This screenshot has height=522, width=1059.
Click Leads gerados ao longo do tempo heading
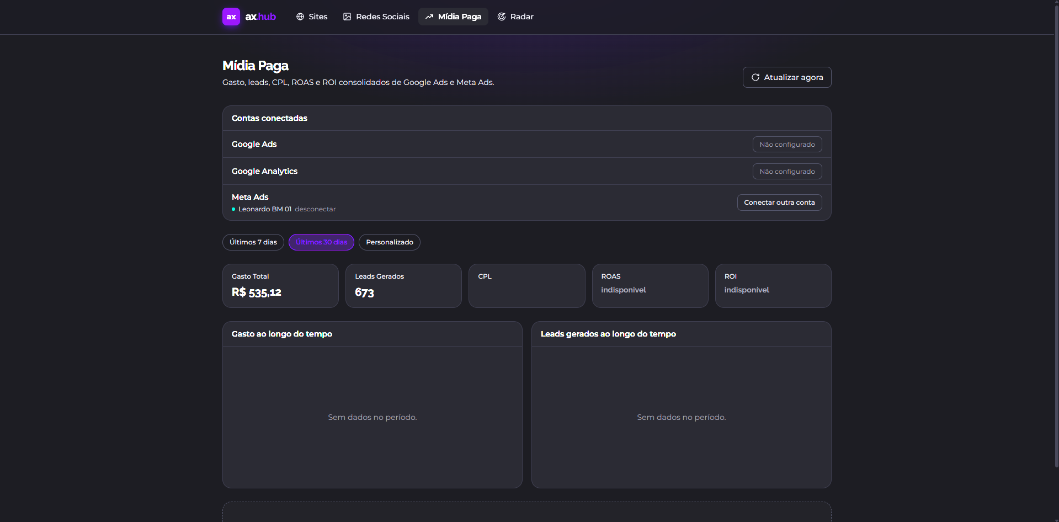(x=608, y=334)
